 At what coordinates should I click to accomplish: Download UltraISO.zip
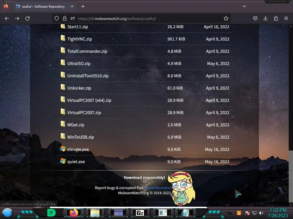tap(79, 64)
